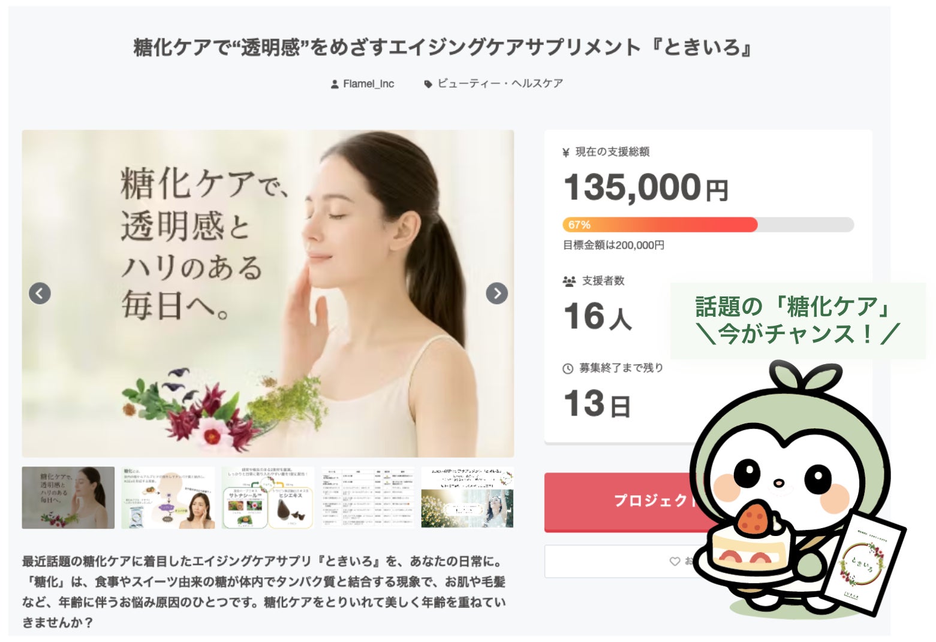Click the 67% funding progress bar
This screenshot has height=642, width=936.
[x=708, y=225]
